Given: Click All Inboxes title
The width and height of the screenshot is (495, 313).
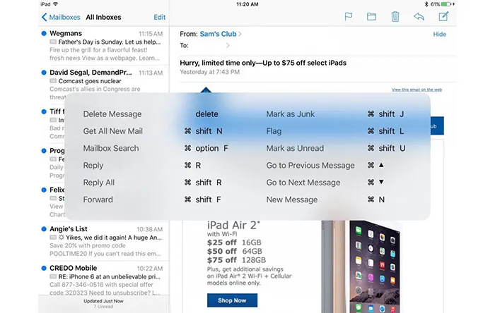Looking at the screenshot, I should 103,17.
